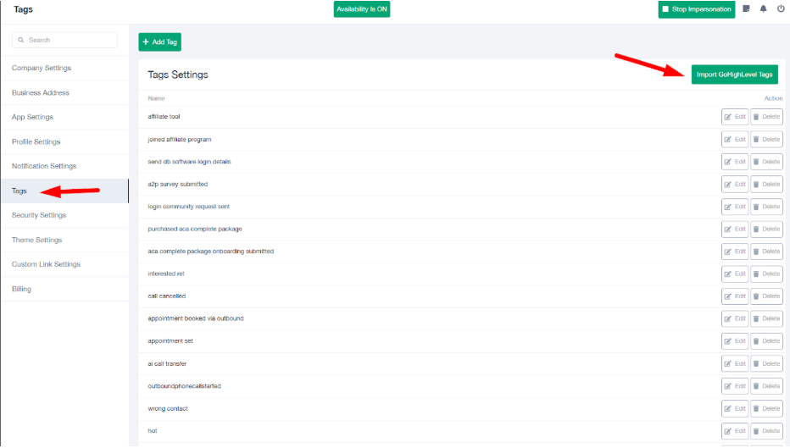Go to Security Settings
The height and width of the screenshot is (448, 790).
point(39,215)
